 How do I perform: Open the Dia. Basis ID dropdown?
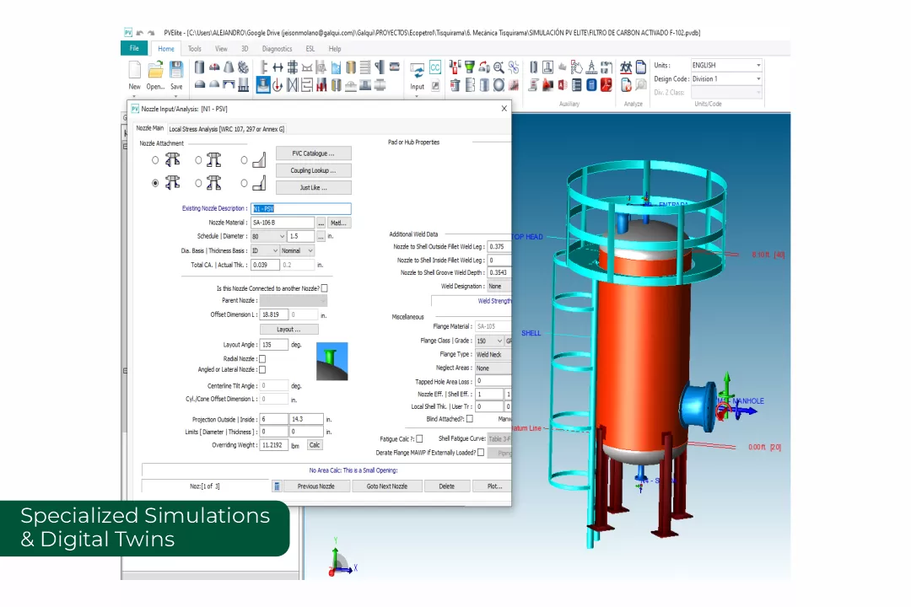(265, 250)
